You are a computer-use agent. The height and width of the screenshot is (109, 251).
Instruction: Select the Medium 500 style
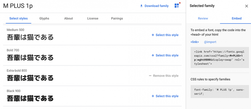[x=165, y=35]
